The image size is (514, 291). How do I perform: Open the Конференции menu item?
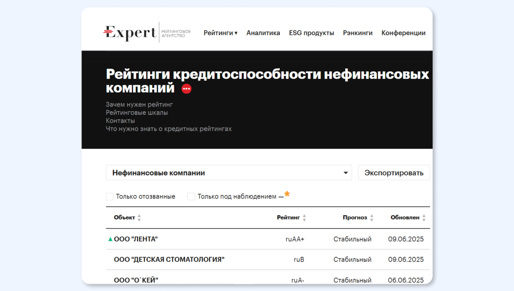[x=403, y=33]
